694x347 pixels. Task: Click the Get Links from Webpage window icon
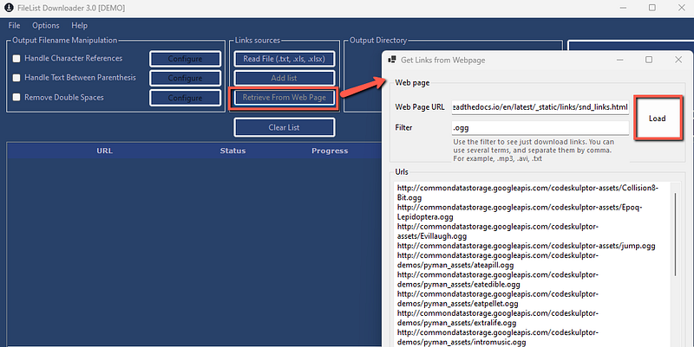pos(392,60)
